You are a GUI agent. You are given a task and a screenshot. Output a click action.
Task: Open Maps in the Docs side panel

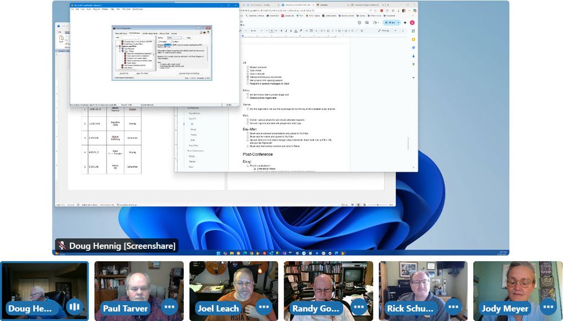[413, 64]
